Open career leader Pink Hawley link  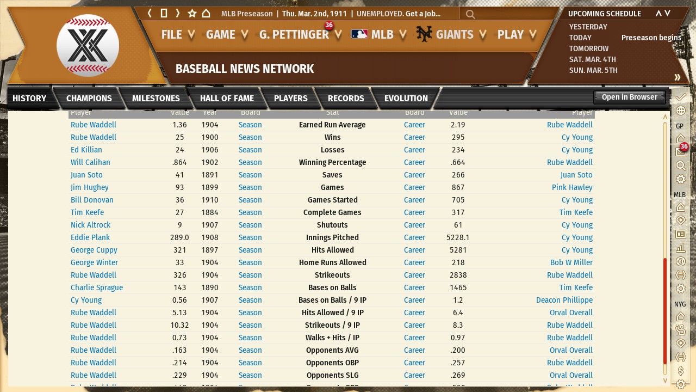click(x=572, y=187)
